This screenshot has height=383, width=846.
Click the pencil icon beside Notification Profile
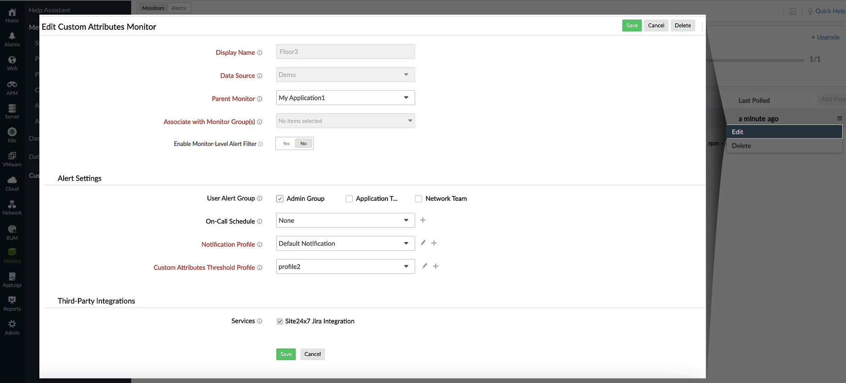[423, 243]
